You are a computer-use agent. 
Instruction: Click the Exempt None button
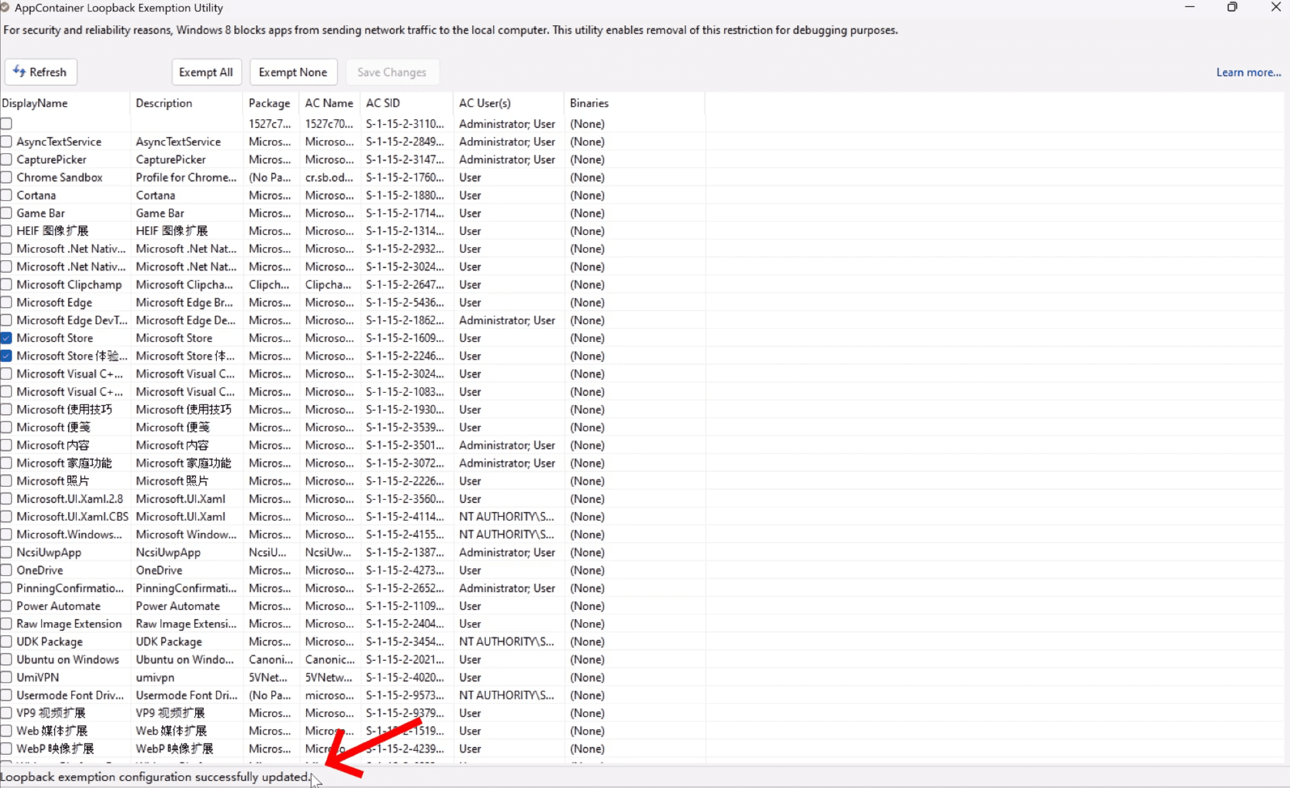(x=293, y=72)
